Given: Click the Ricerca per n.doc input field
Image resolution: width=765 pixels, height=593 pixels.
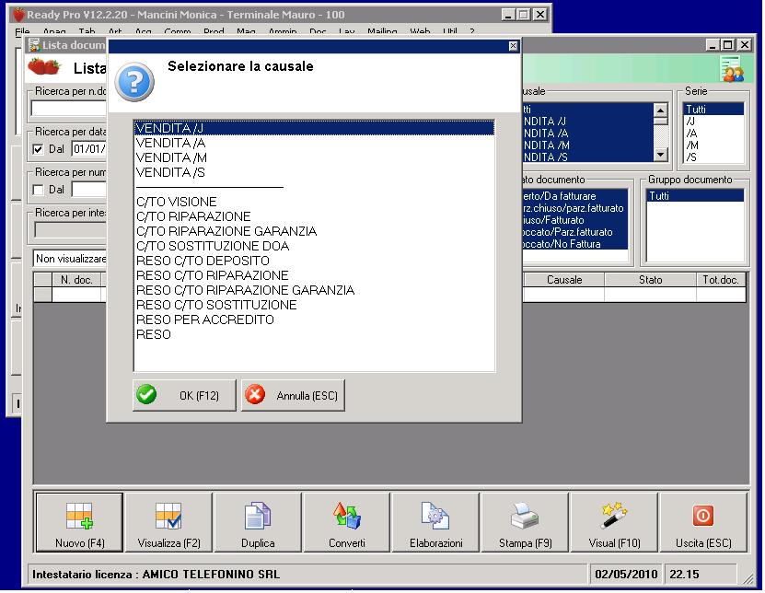Looking at the screenshot, I should click(69, 109).
